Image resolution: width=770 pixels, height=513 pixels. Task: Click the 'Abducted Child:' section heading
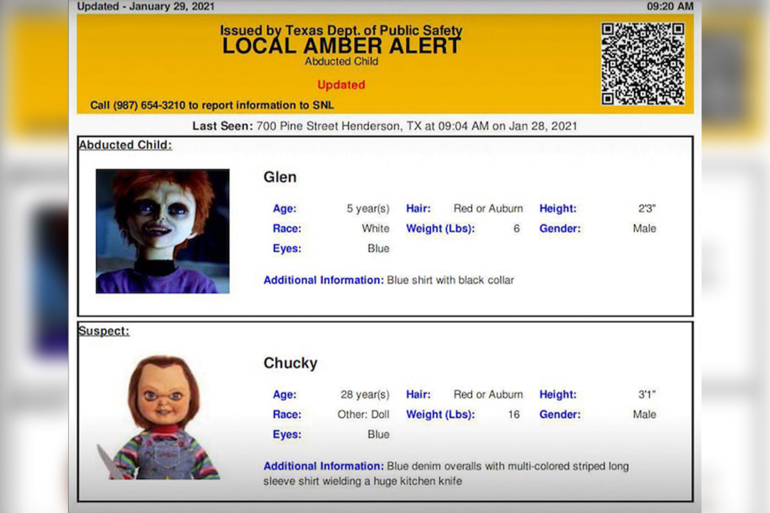coord(125,145)
